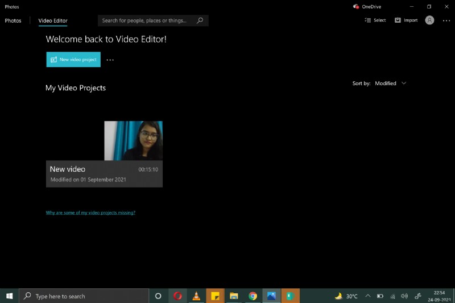The image size is (455, 303).
Task: Click the taskbar Type here to search box
Action: pyautogui.click(x=84, y=296)
